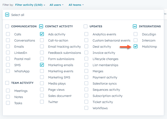Toggle the Contact Activity category checkbox
The height and width of the screenshot is (119, 167).
click(41, 27)
